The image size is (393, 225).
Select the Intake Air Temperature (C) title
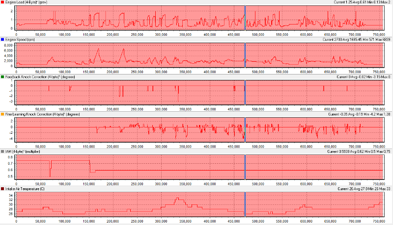click(x=27, y=189)
